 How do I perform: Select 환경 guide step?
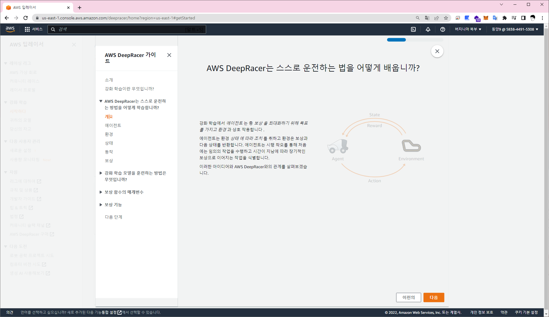tap(109, 134)
